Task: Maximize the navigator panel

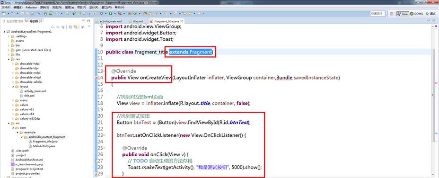Action: (88, 21)
